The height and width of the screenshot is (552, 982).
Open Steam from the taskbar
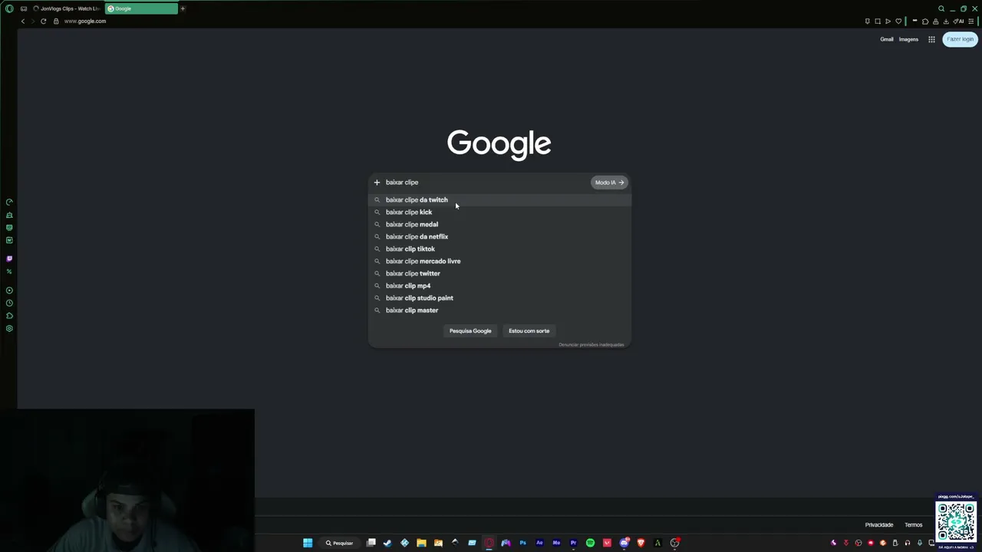[x=387, y=543]
